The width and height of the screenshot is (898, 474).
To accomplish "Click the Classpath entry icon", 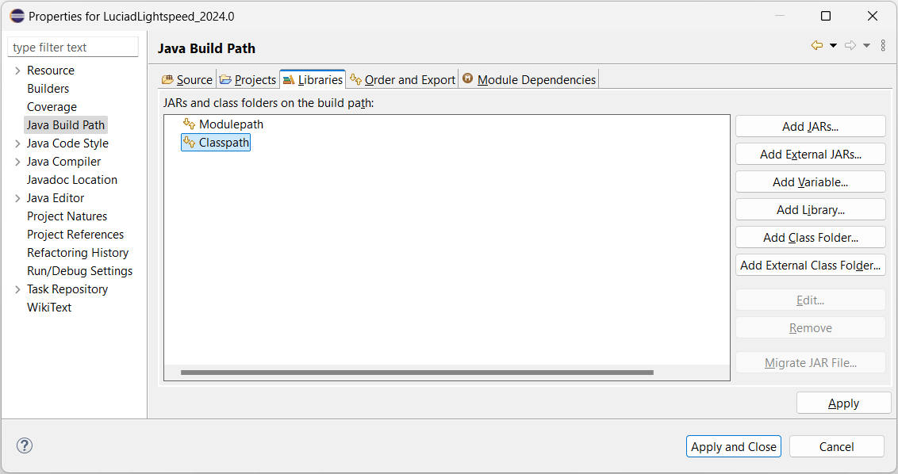I will (x=189, y=142).
